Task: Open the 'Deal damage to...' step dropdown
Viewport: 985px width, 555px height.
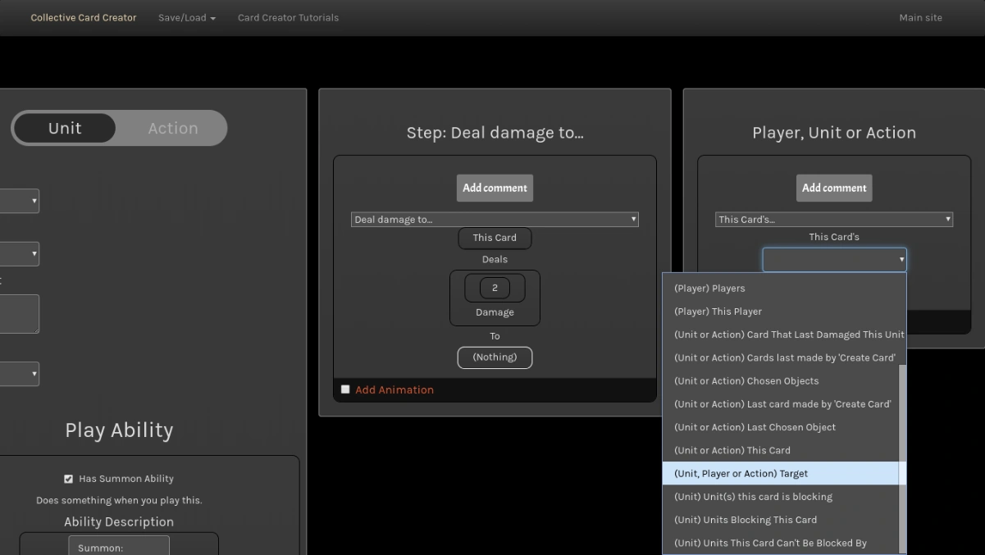Action: pos(495,219)
